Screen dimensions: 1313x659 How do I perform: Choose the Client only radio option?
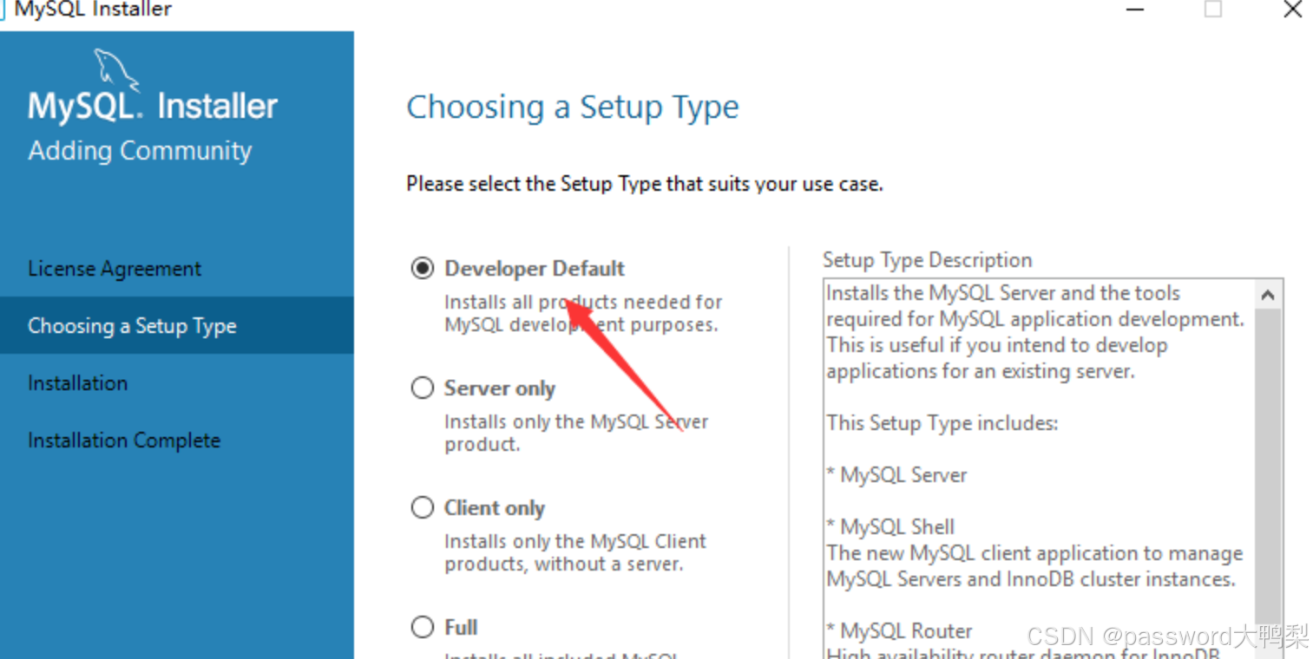point(423,508)
